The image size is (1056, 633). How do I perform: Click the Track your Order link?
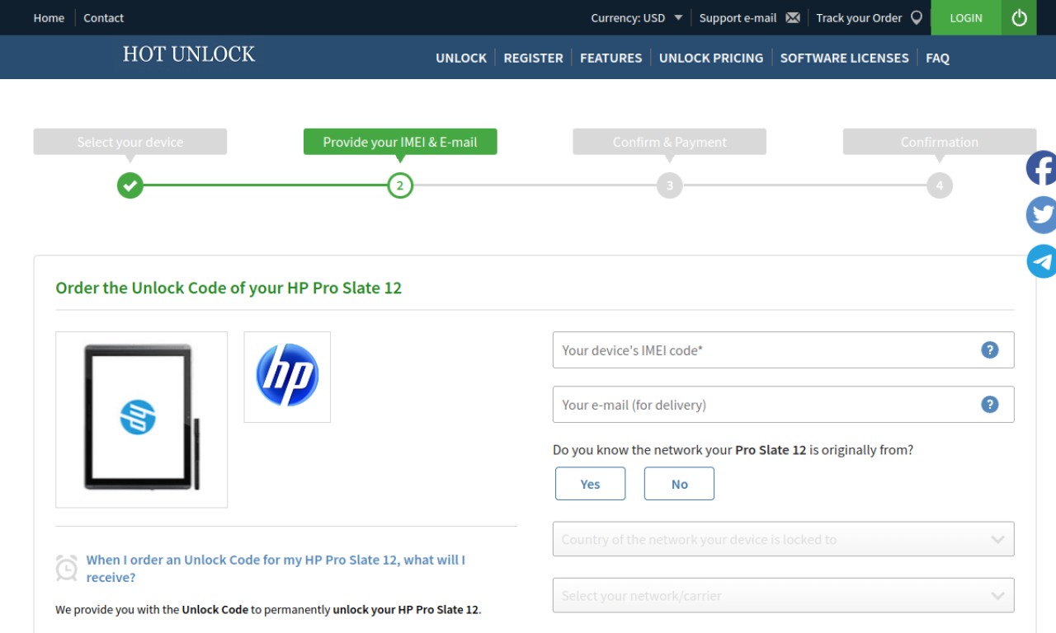pos(859,17)
